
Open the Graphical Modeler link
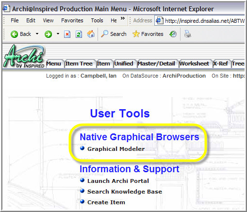pos(116,149)
